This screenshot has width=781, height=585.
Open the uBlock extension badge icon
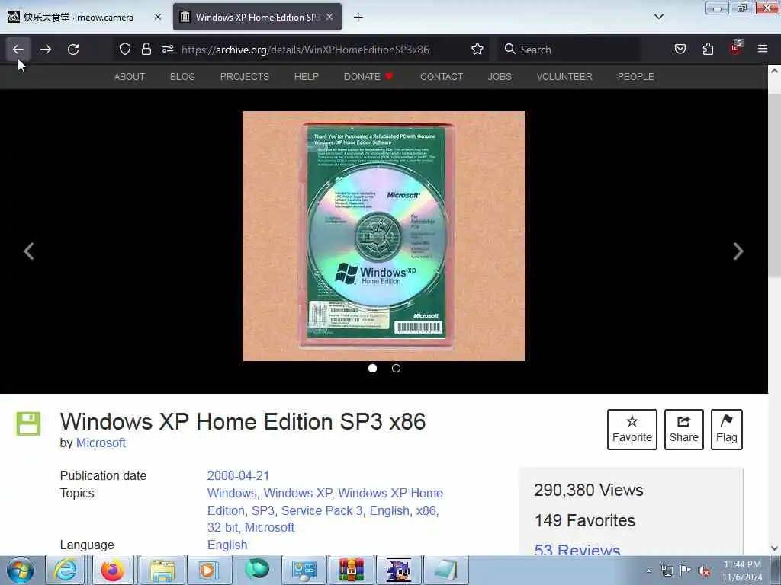coord(736,48)
